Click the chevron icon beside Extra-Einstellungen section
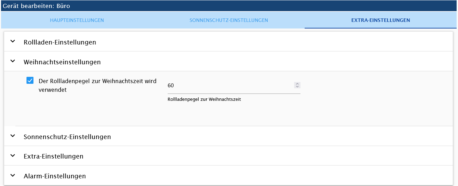 click(x=13, y=155)
